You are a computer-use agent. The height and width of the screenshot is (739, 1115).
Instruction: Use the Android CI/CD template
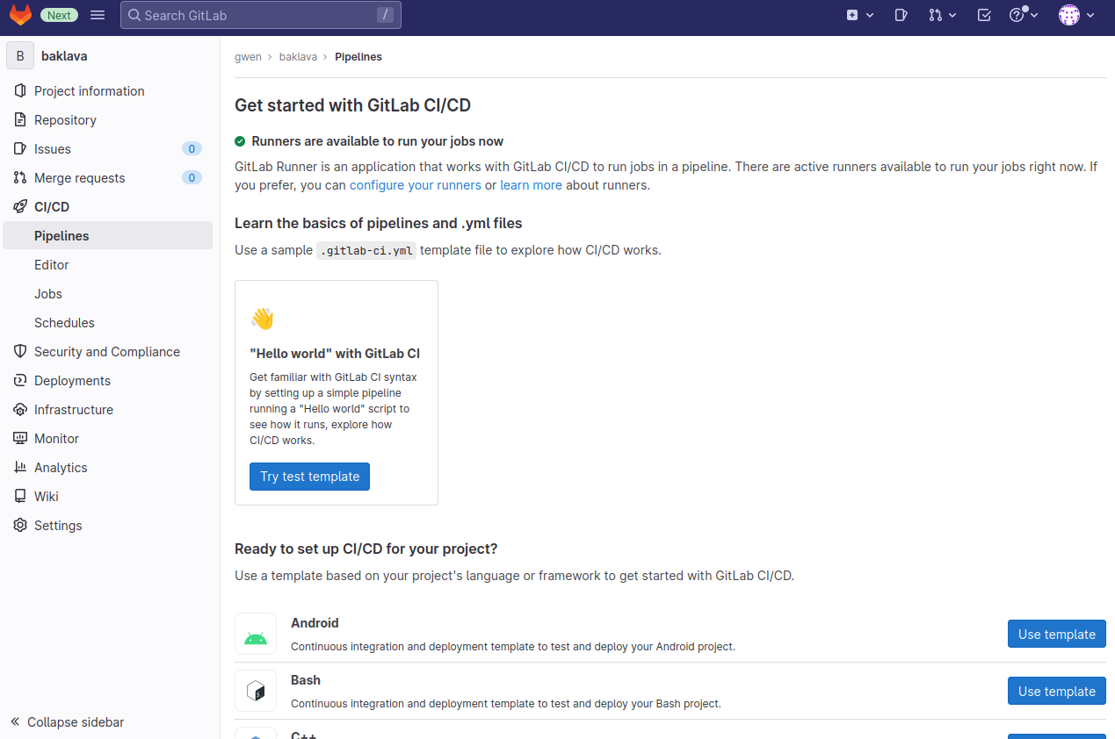click(1056, 634)
